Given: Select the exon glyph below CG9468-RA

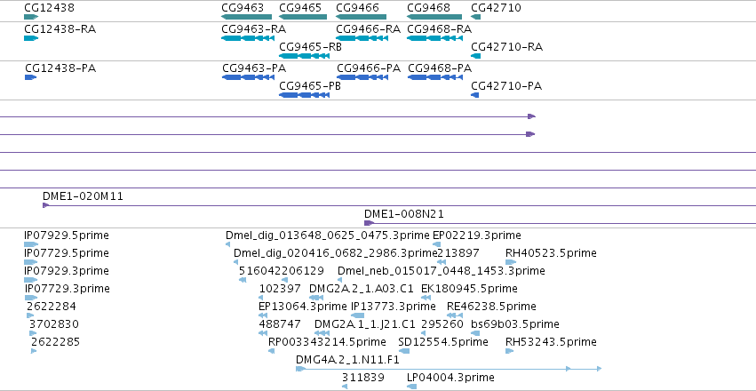Looking at the screenshot, I should [434, 38].
